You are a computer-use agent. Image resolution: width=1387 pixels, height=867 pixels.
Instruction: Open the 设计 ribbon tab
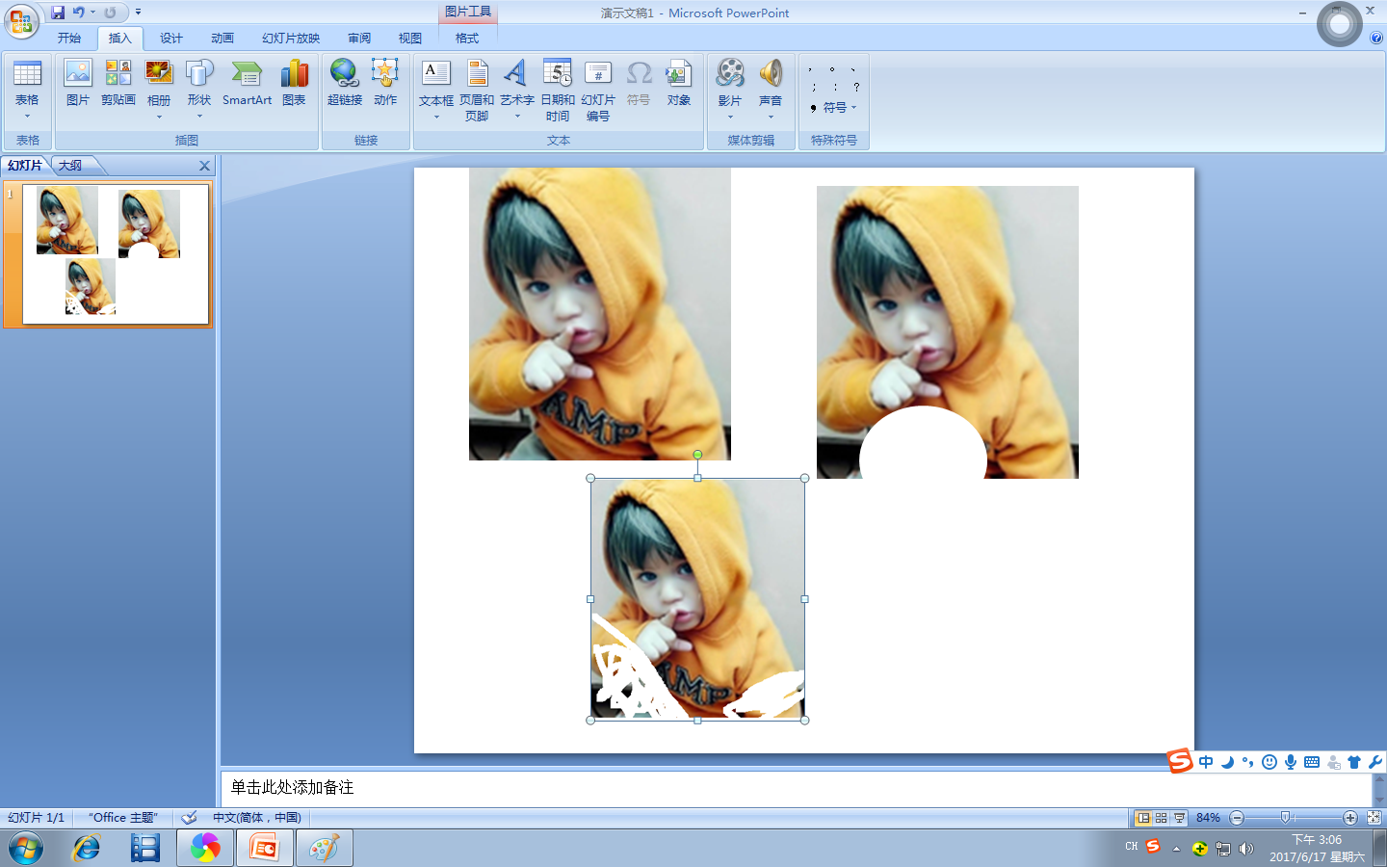click(171, 39)
